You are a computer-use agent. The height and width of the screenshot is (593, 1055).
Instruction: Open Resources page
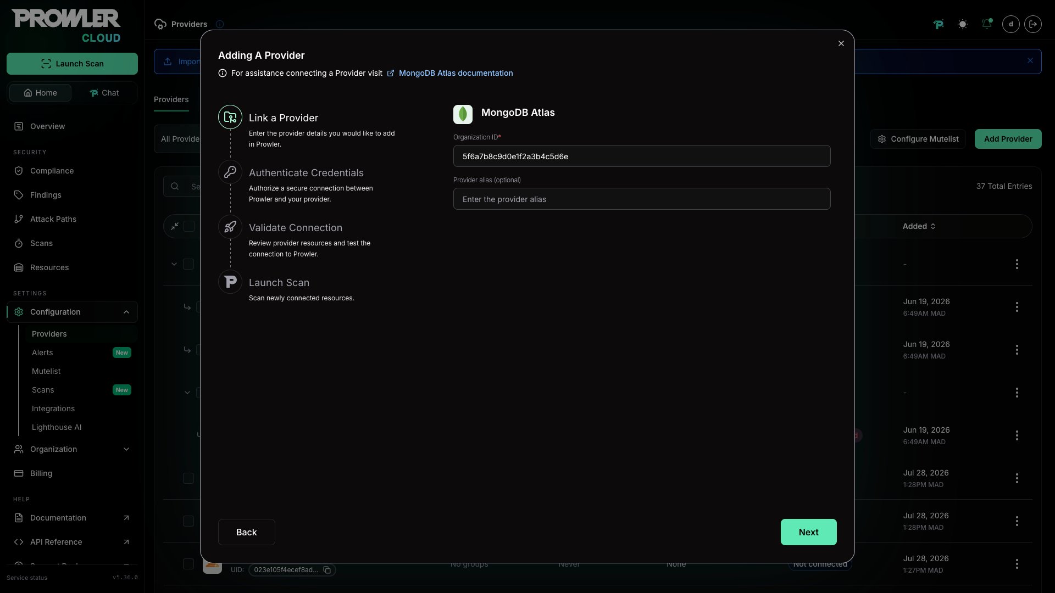tap(72, 267)
